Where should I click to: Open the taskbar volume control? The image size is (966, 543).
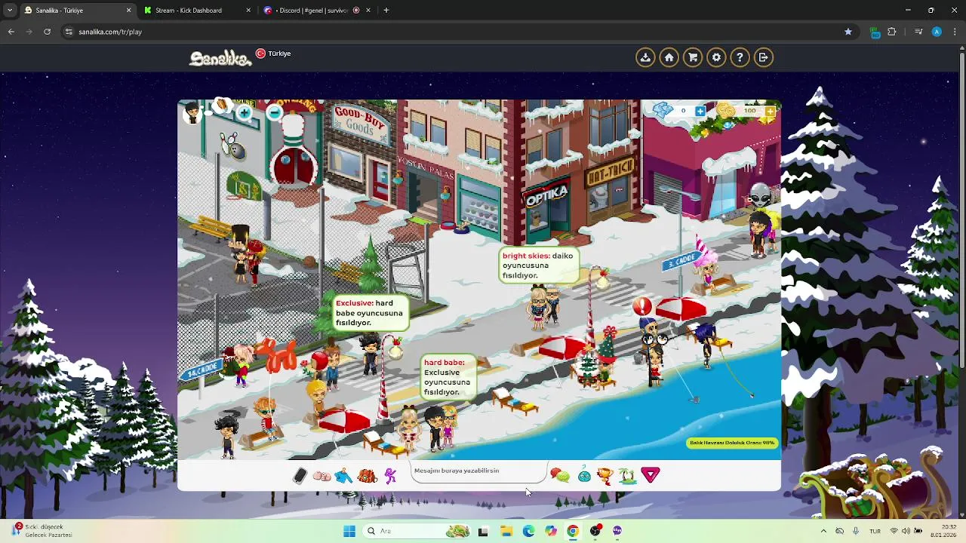[x=906, y=531]
